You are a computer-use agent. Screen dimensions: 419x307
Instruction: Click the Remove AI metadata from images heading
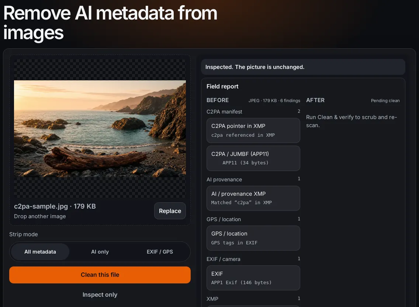coord(110,23)
